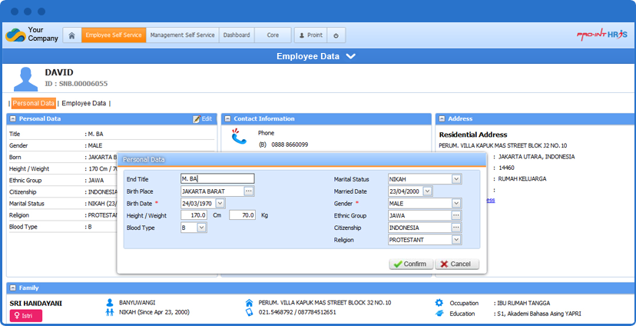Click the Personal Data dialog title bar
This screenshot has width=636, height=326.
[301, 160]
